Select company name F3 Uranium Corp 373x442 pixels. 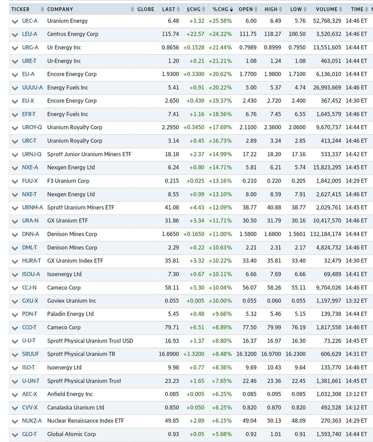(68, 181)
